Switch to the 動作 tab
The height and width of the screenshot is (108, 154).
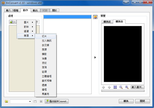[25, 10]
